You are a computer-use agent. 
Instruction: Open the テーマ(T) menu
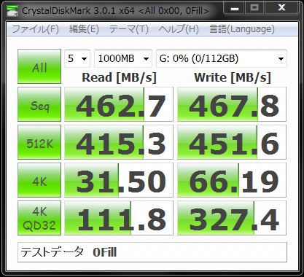[x=128, y=29]
